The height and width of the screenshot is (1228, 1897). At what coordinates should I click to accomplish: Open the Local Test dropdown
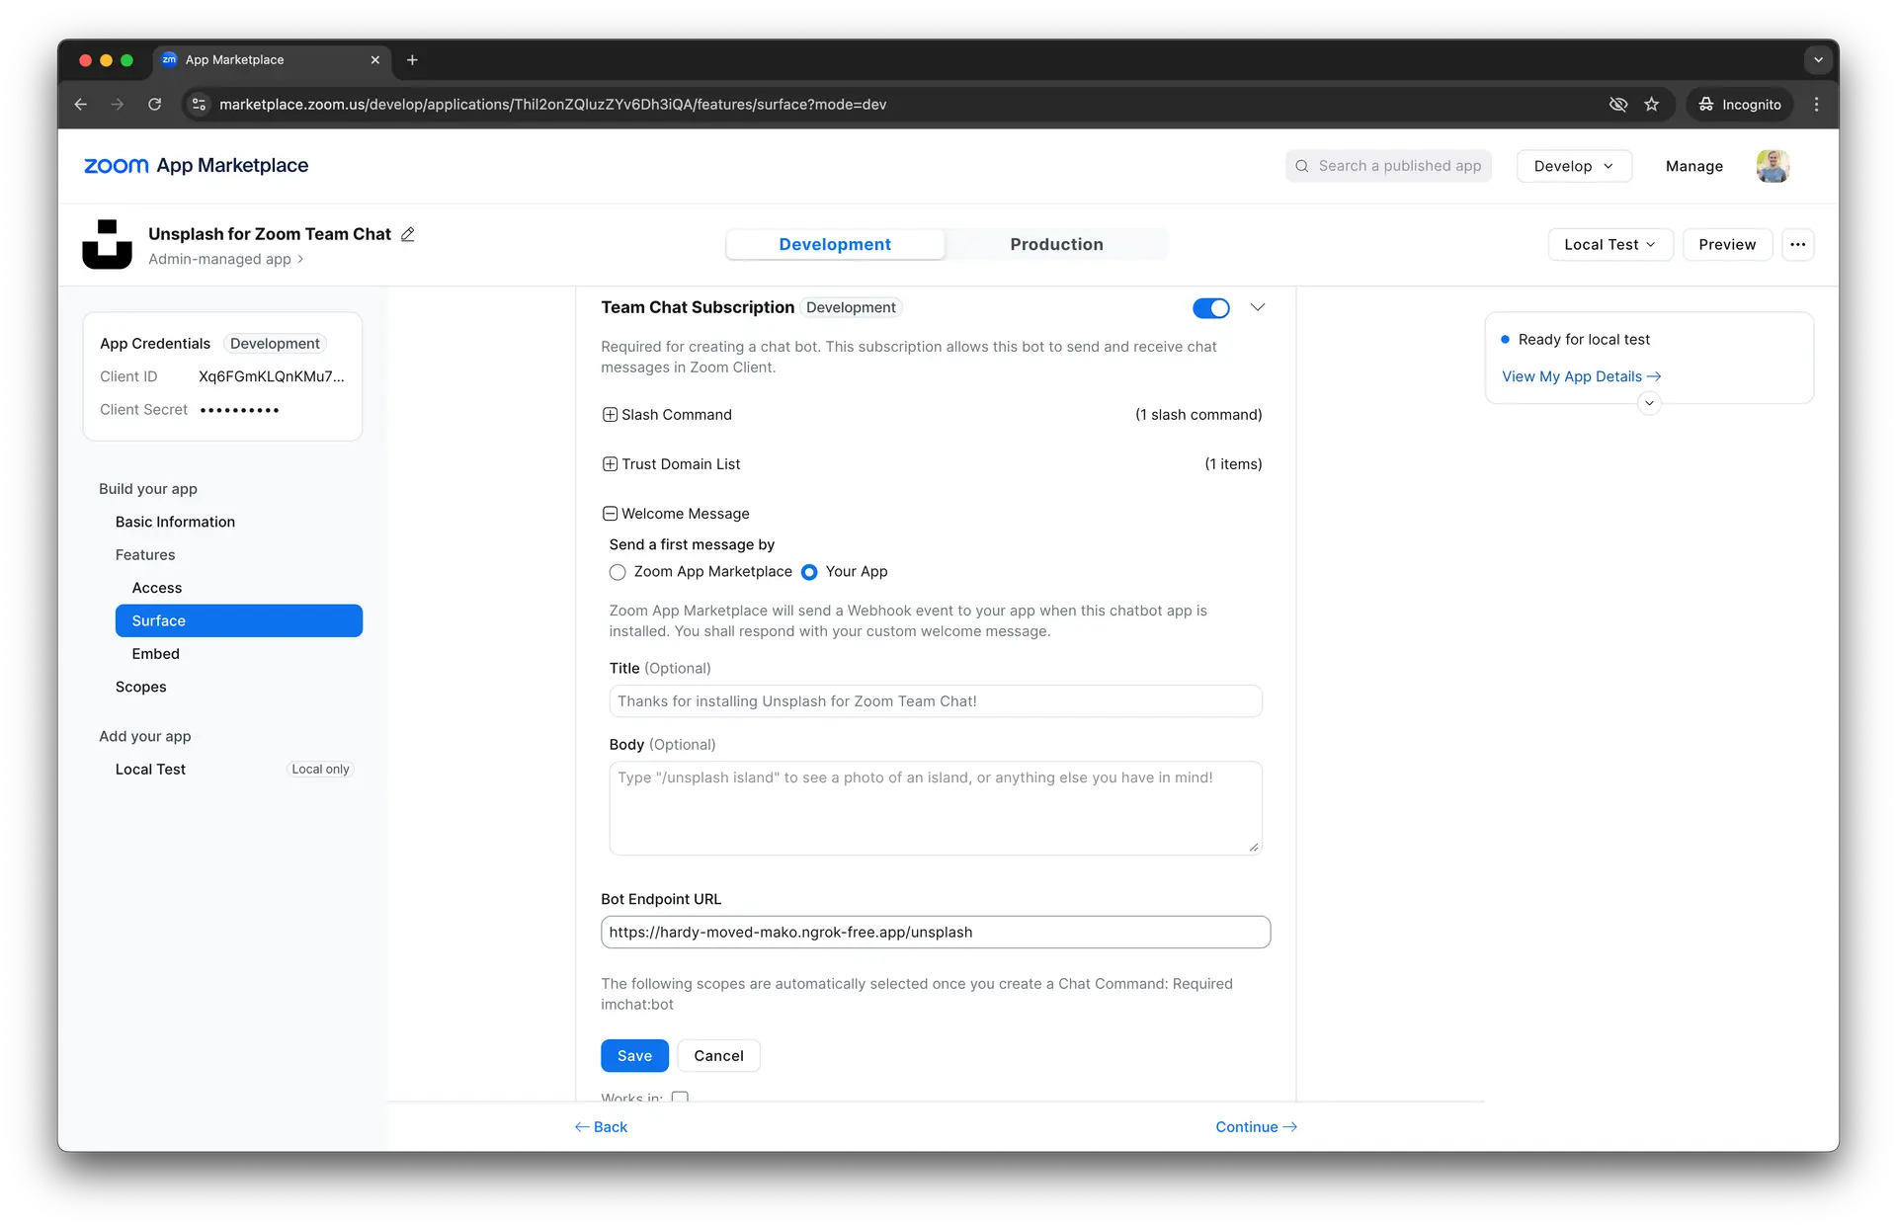coord(1610,244)
